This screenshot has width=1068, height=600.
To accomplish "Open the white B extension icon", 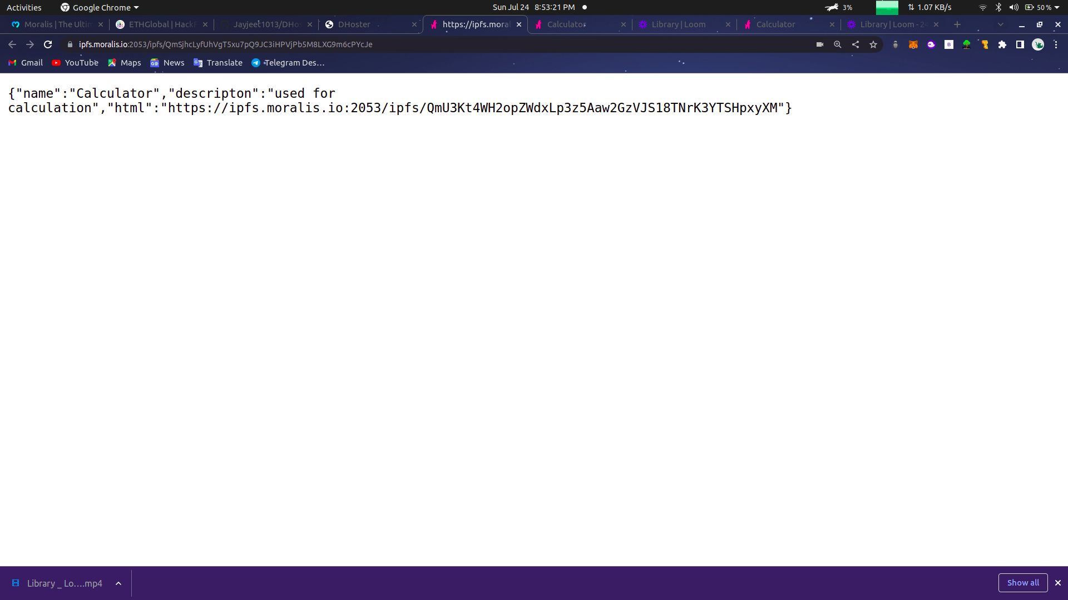I will (x=949, y=44).
